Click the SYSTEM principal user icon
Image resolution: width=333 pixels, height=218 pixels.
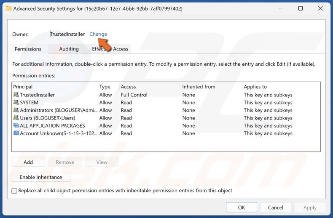point(16,103)
